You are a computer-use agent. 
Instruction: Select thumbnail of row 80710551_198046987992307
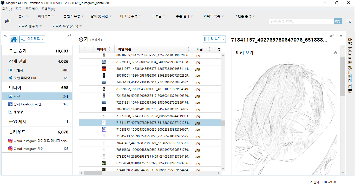tap(104, 76)
